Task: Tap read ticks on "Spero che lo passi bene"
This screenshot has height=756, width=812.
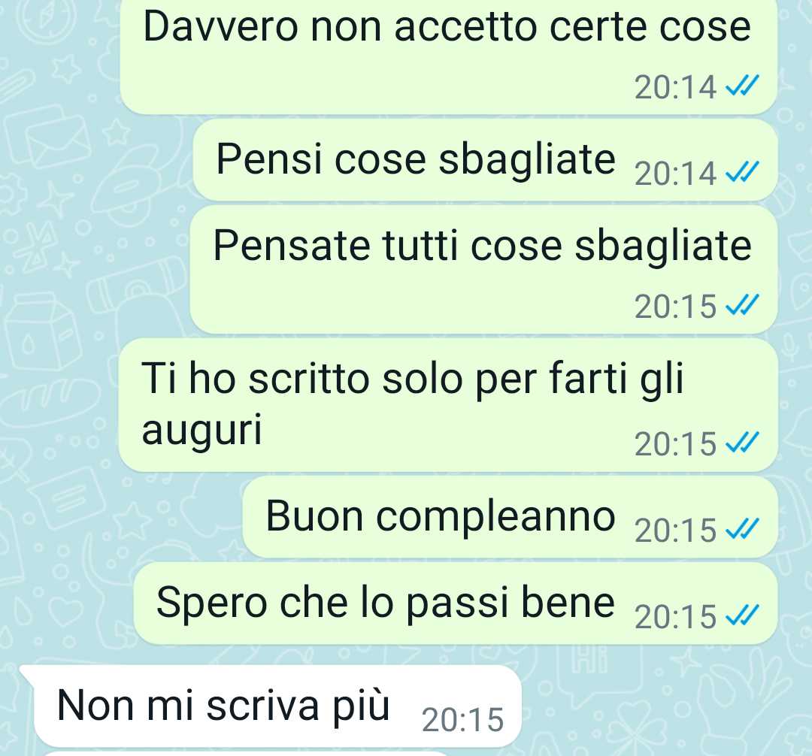Action: [742, 615]
